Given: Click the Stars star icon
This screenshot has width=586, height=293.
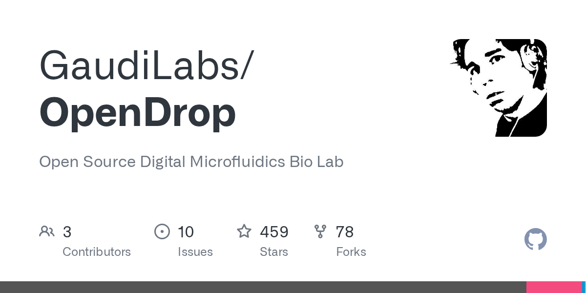Looking at the screenshot, I should pyautogui.click(x=244, y=231).
